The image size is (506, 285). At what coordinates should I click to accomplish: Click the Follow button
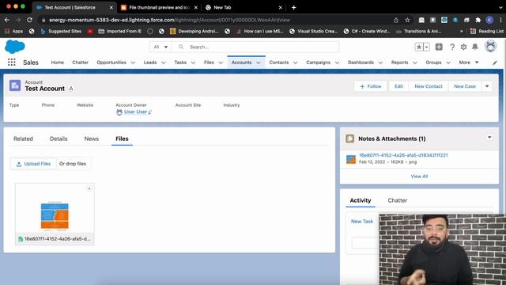[x=371, y=86]
